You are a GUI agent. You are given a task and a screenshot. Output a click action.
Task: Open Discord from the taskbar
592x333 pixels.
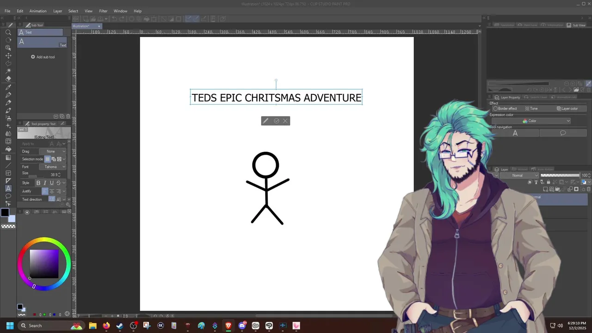click(x=242, y=326)
